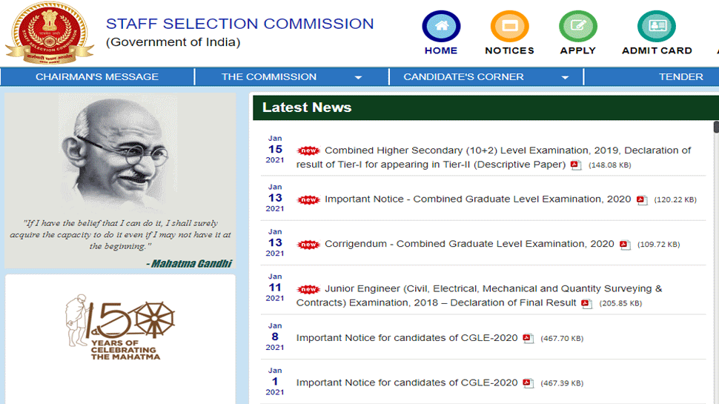Open Combined Higher Secondary Tier-I result link

pos(494,157)
